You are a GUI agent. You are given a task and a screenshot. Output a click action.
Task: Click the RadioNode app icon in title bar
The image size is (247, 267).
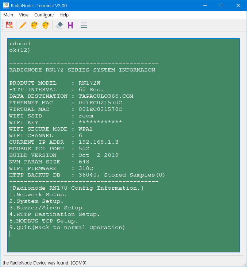[x=6, y=5]
